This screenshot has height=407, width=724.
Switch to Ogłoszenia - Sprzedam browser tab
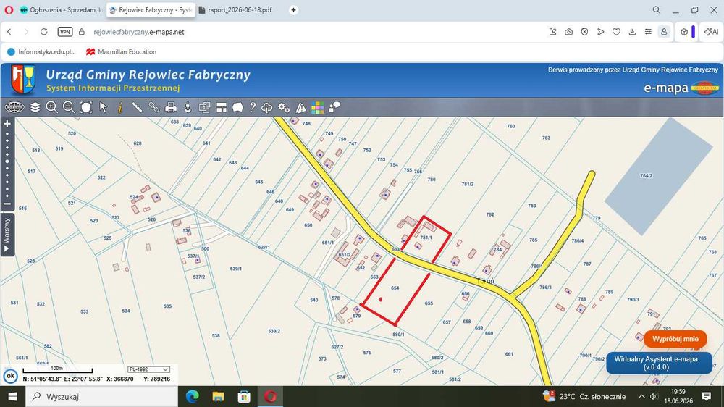61,9
